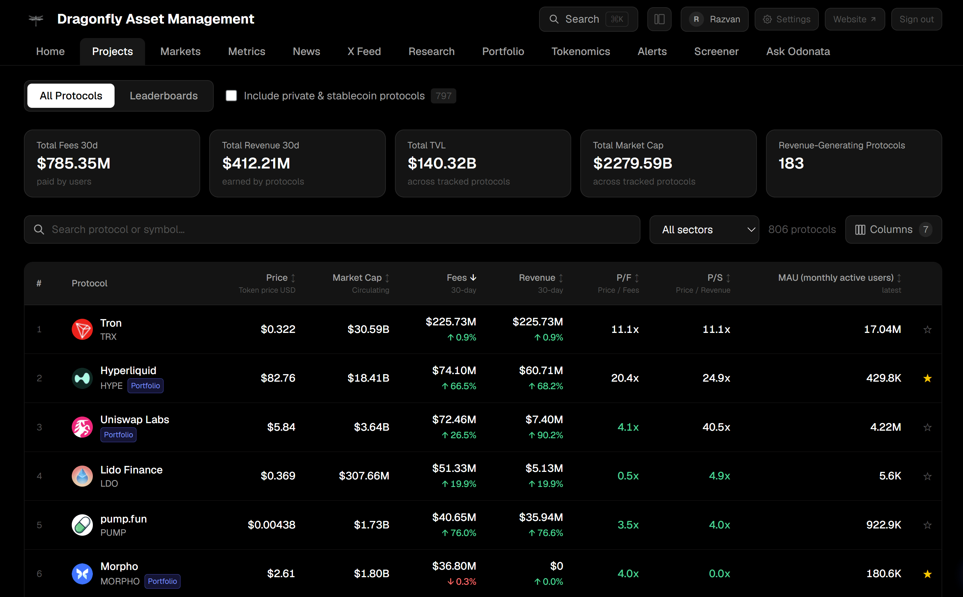Click the R avatar for Razvan
Image resolution: width=963 pixels, height=597 pixels.
tap(696, 19)
